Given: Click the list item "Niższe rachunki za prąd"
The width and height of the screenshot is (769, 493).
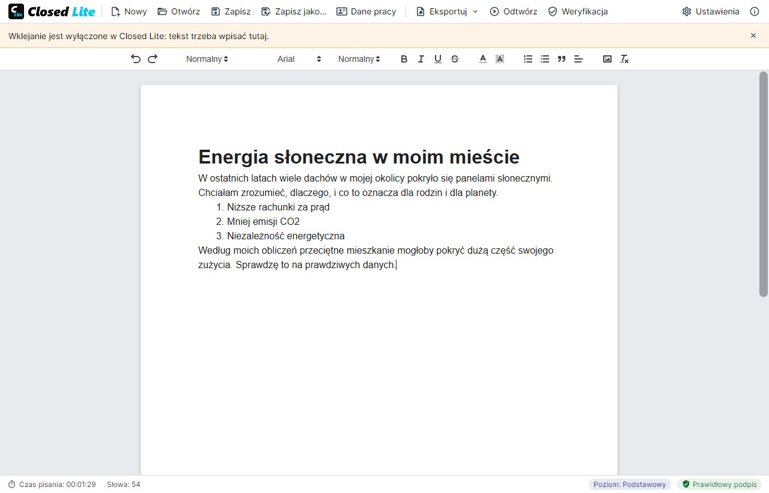Looking at the screenshot, I should (x=278, y=207).
